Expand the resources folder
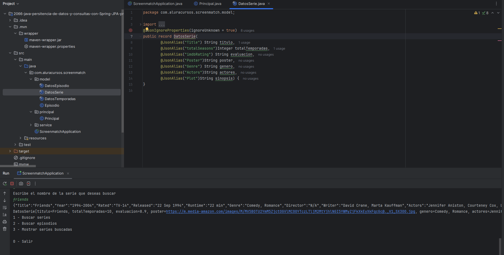The height and width of the screenshot is (255, 504). pyautogui.click(x=20, y=138)
